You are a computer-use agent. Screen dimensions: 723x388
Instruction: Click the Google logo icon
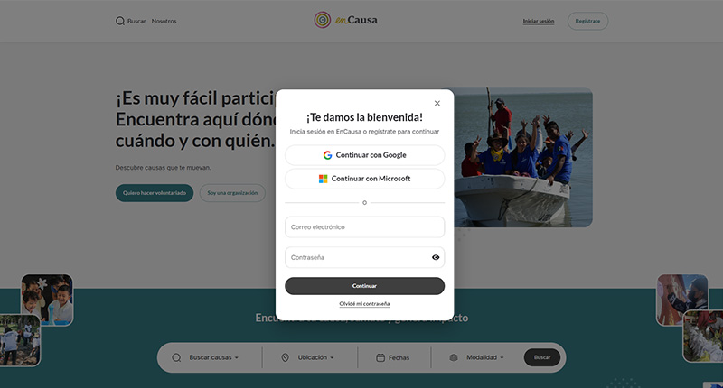pos(327,155)
